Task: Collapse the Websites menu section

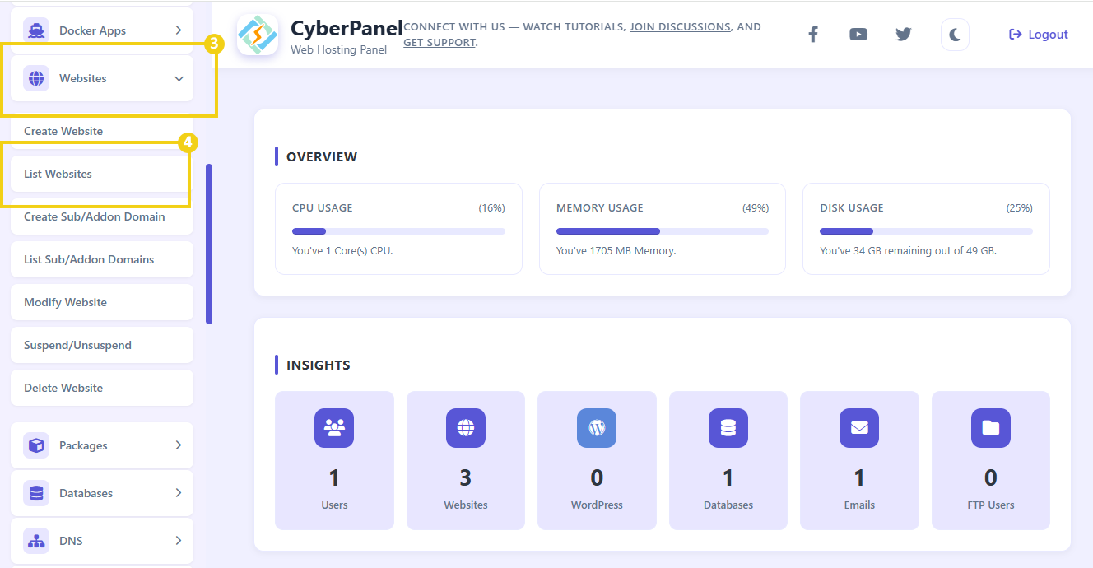Action: 179,78
